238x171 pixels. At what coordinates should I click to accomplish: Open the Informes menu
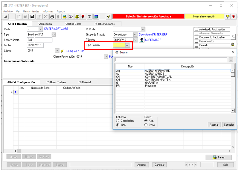pyautogui.click(x=48, y=11)
